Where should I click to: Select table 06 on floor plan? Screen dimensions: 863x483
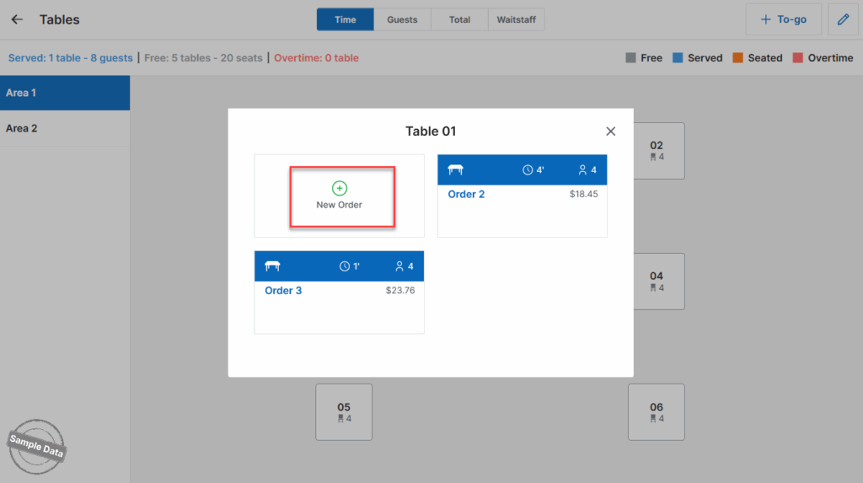(656, 412)
